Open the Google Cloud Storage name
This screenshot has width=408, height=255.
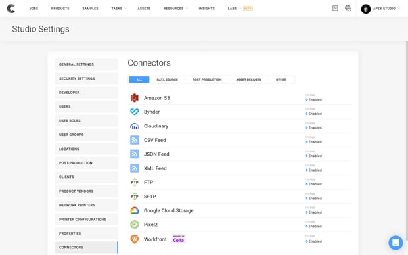(169, 210)
